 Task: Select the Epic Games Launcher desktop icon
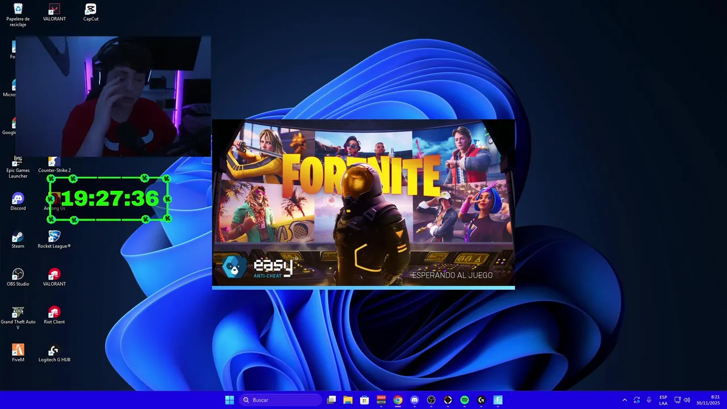[x=18, y=167]
